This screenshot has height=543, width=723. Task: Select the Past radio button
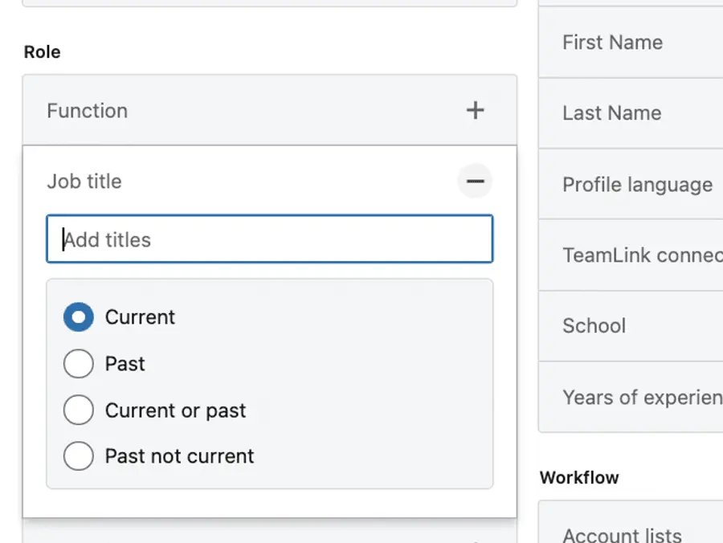pyautogui.click(x=78, y=363)
